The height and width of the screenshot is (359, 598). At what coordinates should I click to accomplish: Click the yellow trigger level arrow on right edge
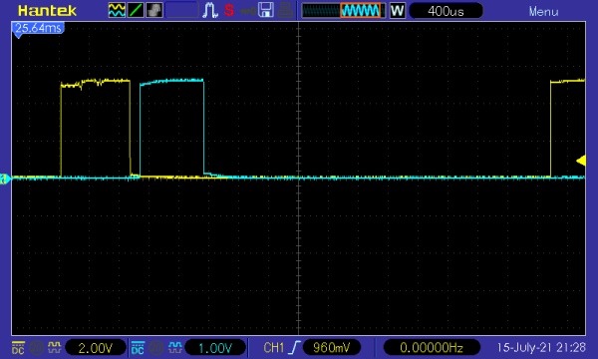tap(581, 161)
